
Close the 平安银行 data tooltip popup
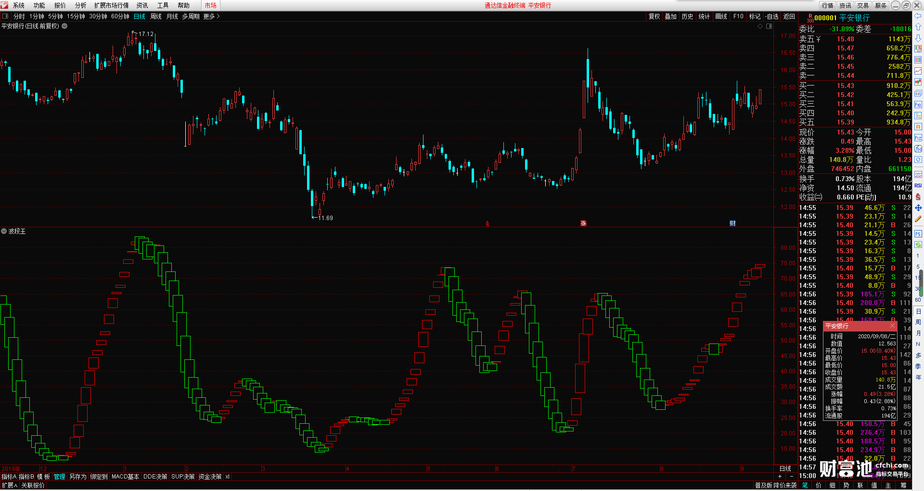[892, 326]
